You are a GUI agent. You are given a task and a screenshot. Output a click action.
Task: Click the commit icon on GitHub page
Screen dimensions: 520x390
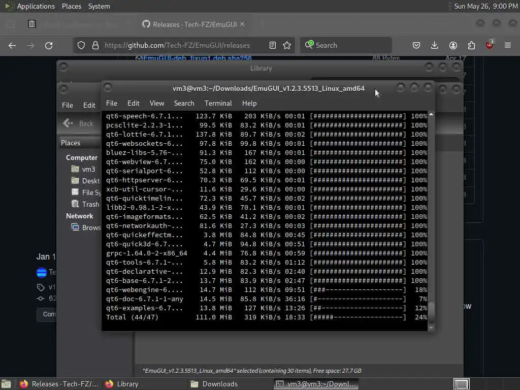click(41, 299)
